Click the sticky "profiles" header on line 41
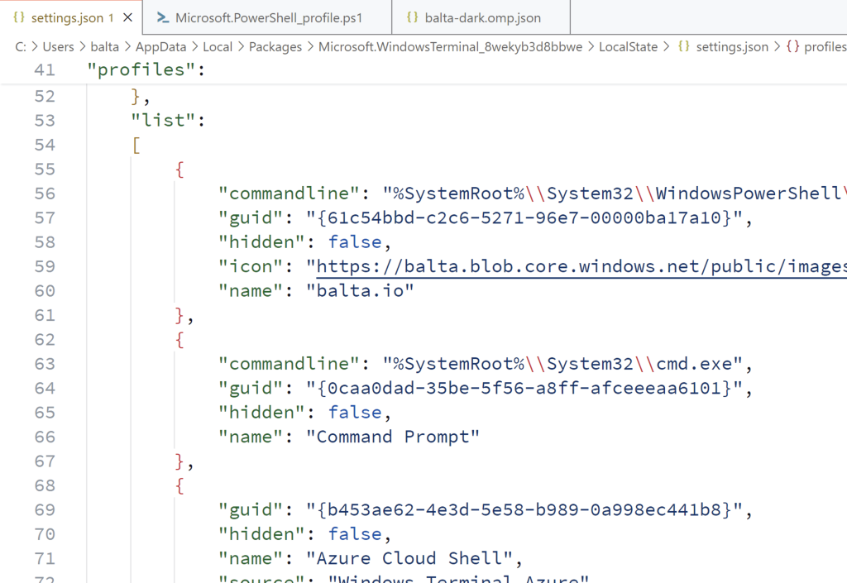847x583 pixels. point(146,69)
